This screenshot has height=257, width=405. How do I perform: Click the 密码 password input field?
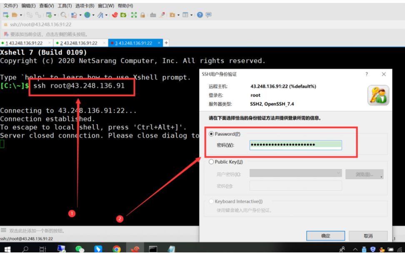(x=295, y=145)
